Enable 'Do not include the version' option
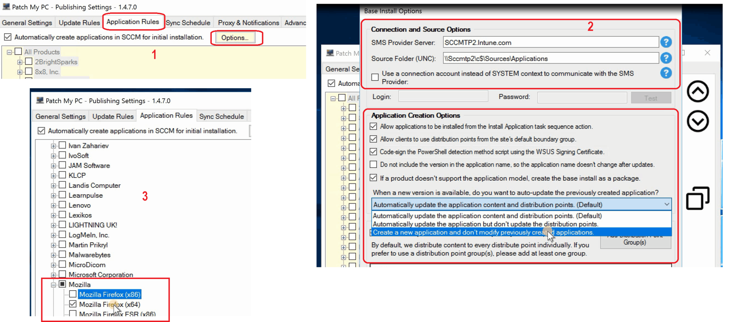 point(373,164)
